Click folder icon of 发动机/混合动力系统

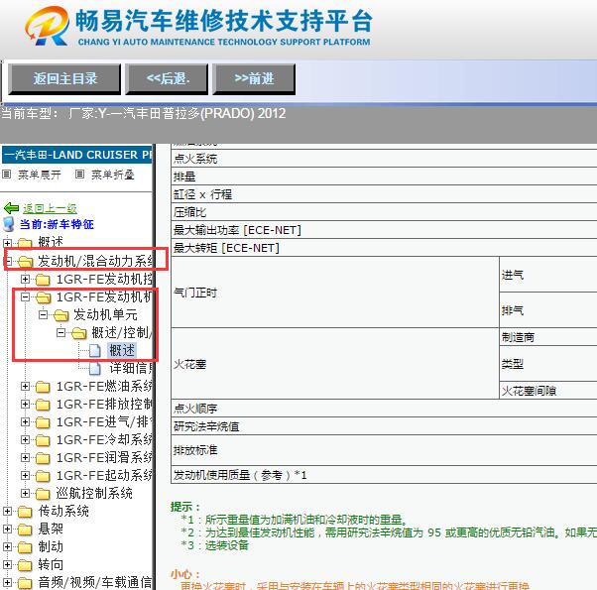25,261
